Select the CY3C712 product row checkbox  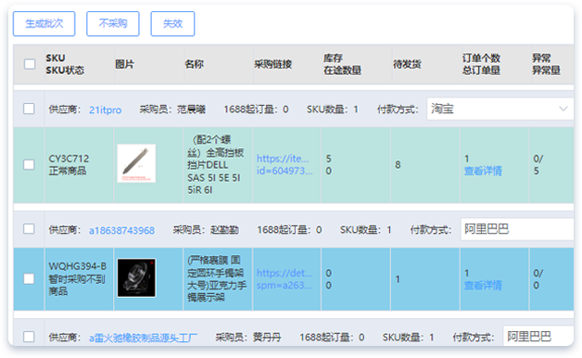pos(29,164)
